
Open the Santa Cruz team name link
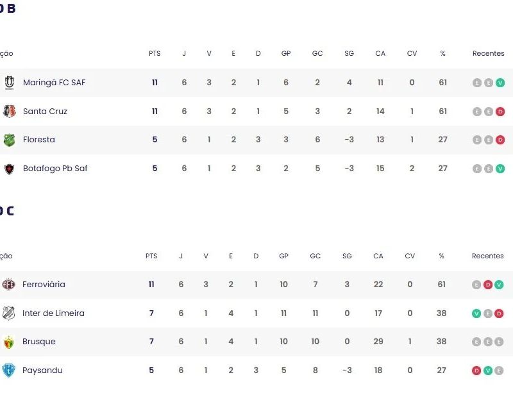tap(45, 111)
